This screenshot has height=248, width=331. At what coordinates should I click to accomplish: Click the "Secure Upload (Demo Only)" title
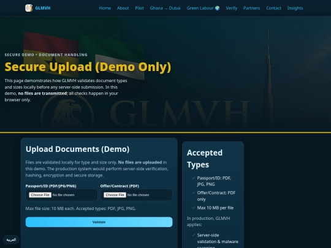point(88,67)
